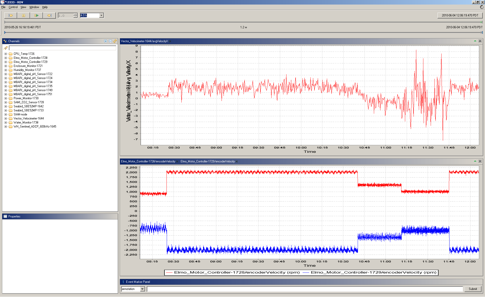Open the Control menu
The image size is (485, 297).
tap(13, 7)
